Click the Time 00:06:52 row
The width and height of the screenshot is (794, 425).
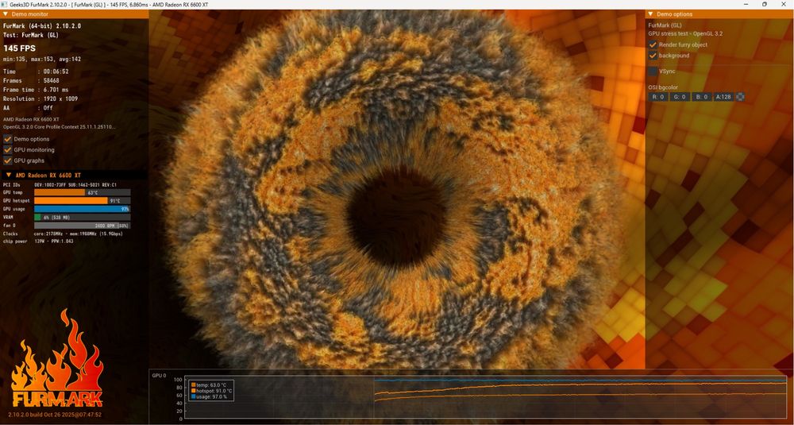click(x=36, y=71)
